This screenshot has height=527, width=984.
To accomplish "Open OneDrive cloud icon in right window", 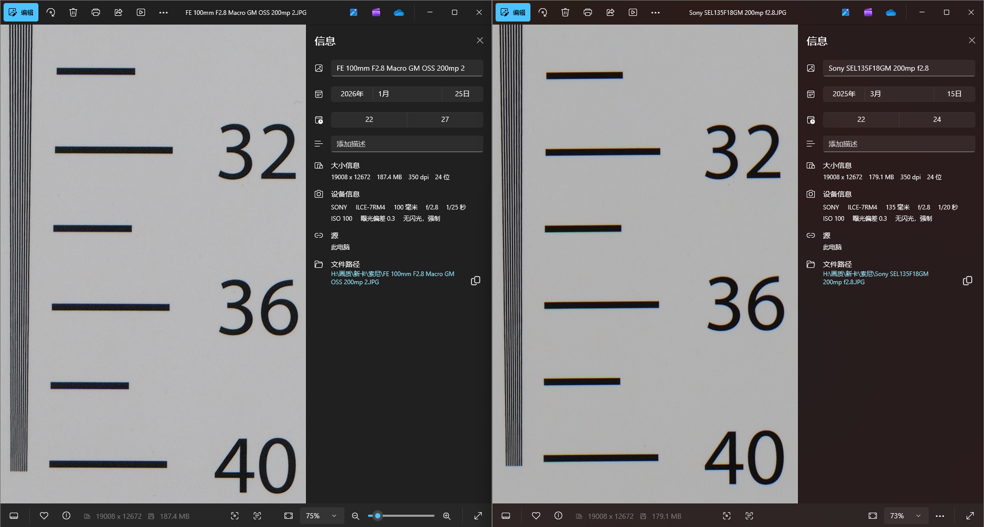I will pyautogui.click(x=891, y=12).
